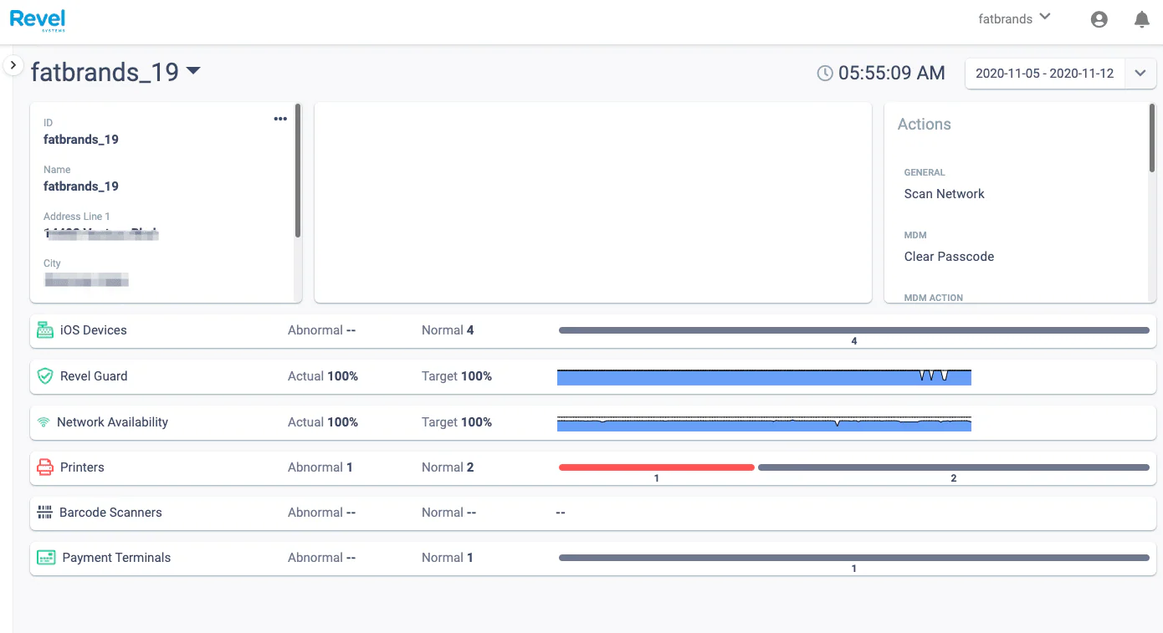This screenshot has height=633, width=1163.
Task: Click the Clear Passcode action
Action: (x=949, y=257)
